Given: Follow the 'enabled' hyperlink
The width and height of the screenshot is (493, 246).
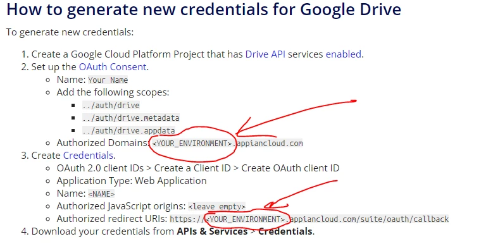Looking at the screenshot, I should point(344,54).
